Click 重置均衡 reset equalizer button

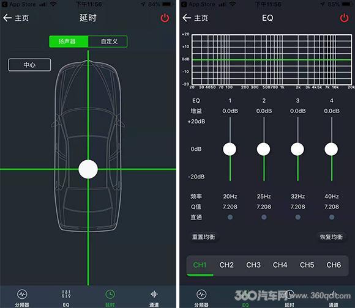click(x=204, y=237)
